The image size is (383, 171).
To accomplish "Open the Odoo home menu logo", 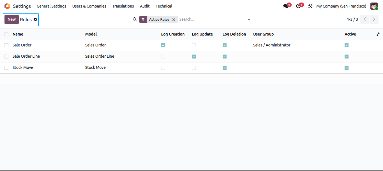I will click(7, 6).
